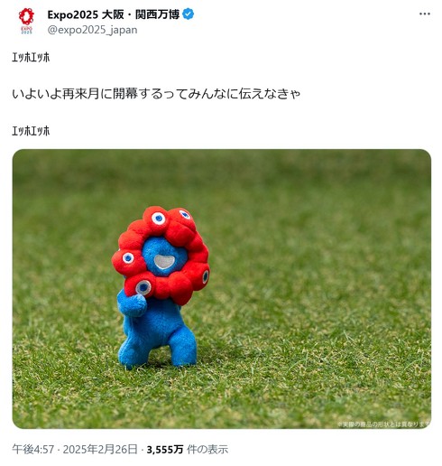
Task: Click the top eyeball on the red ring
Action: [159, 218]
